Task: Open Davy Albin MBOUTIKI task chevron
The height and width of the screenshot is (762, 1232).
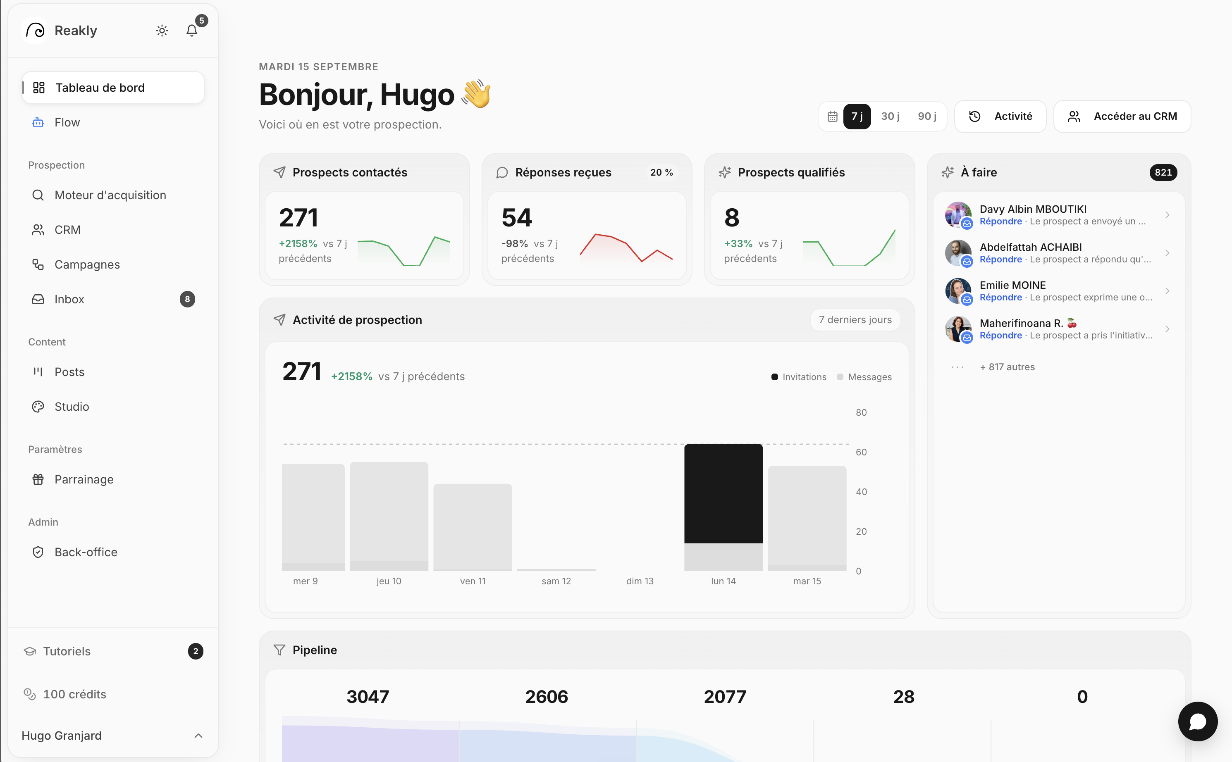Action: pos(1168,215)
